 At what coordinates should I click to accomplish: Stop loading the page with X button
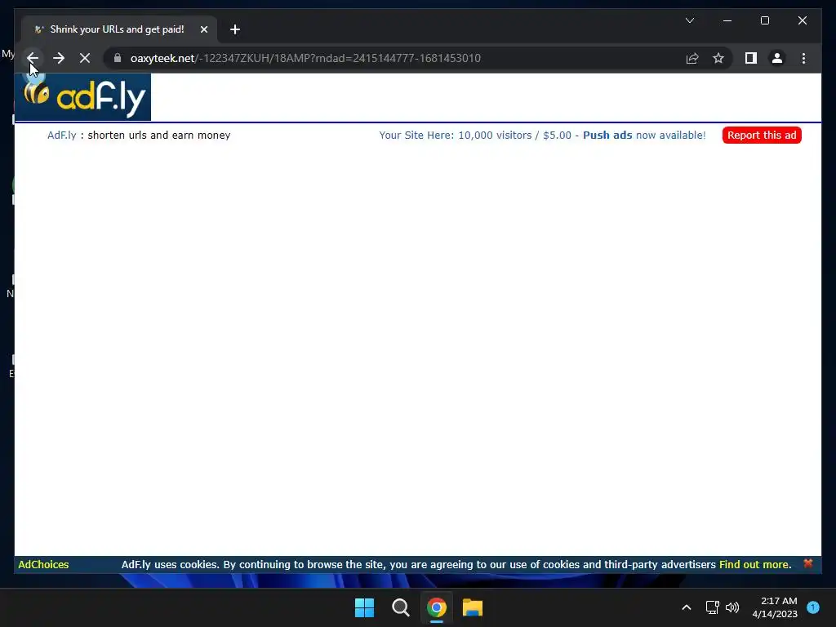85,58
